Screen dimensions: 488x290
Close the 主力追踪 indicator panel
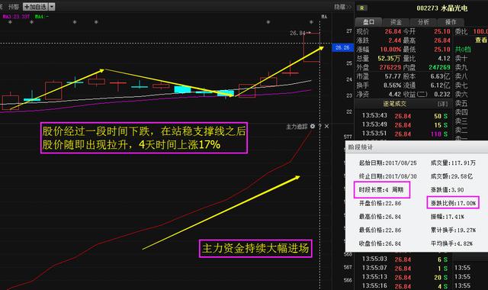point(326,126)
